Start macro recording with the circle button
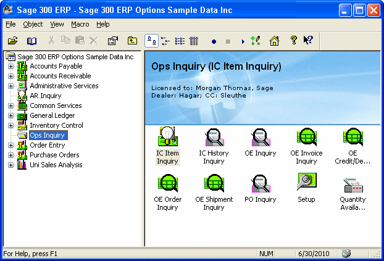 point(214,41)
